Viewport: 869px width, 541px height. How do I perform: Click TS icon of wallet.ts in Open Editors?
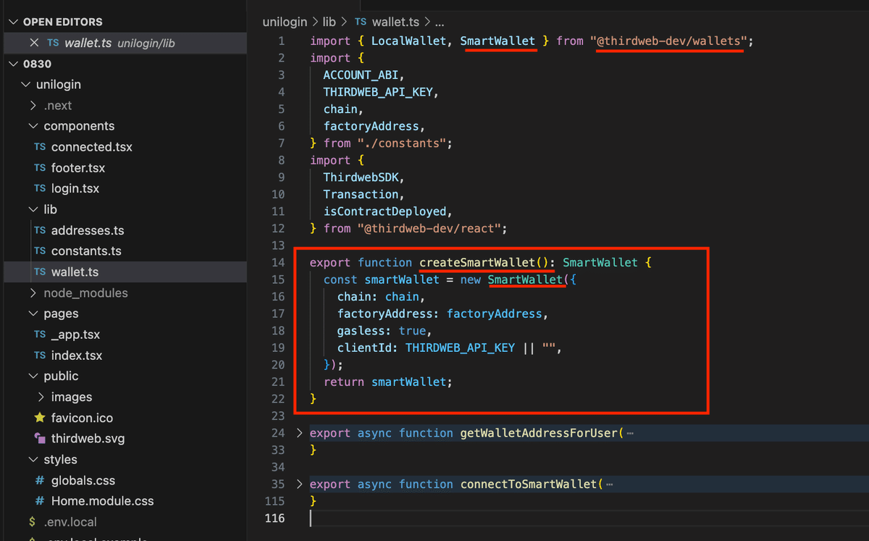53,43
